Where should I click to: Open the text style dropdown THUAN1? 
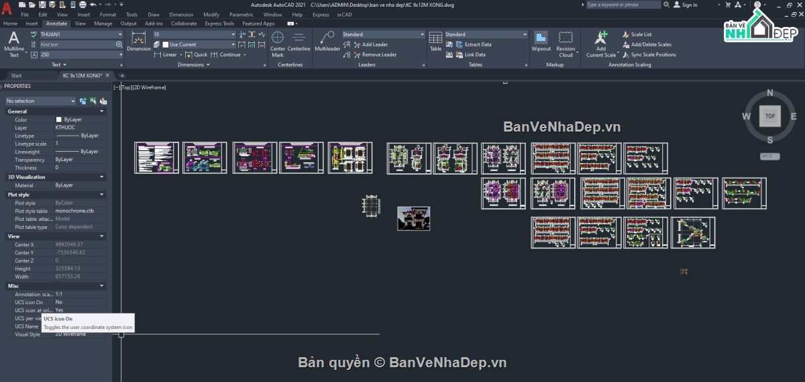80,34
